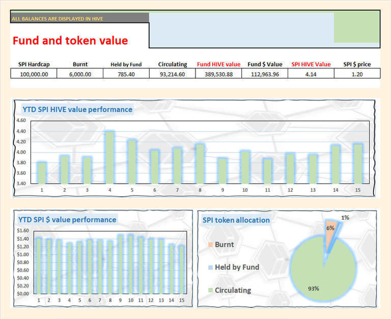Click the 4.00 axis label in HIVE chart
This screenshot has width=391, height=319.
coord(21,152)
